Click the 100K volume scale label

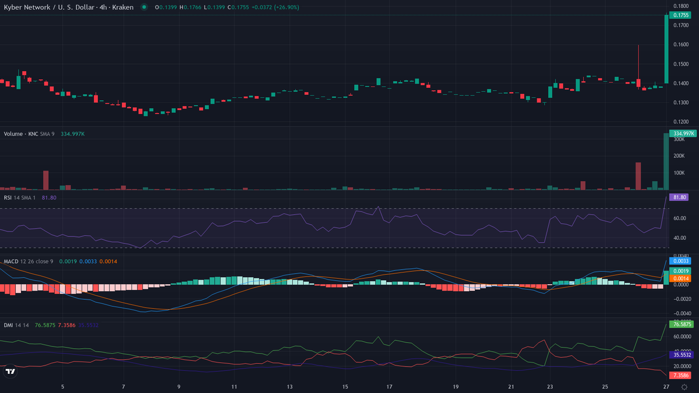[680, 173]
